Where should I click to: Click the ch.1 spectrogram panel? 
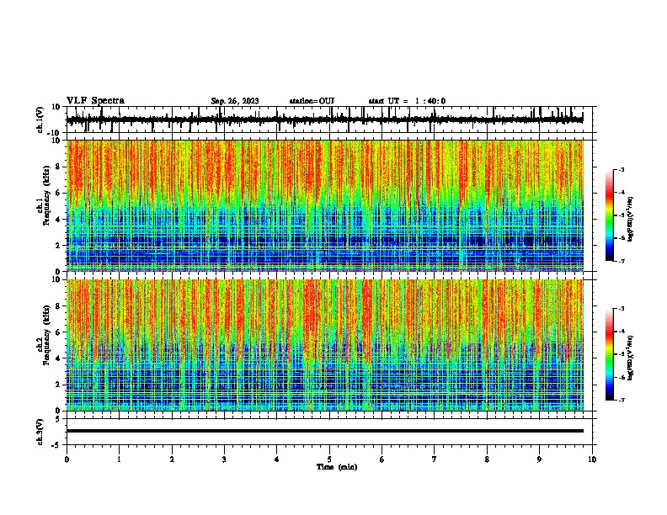[324, 205]
